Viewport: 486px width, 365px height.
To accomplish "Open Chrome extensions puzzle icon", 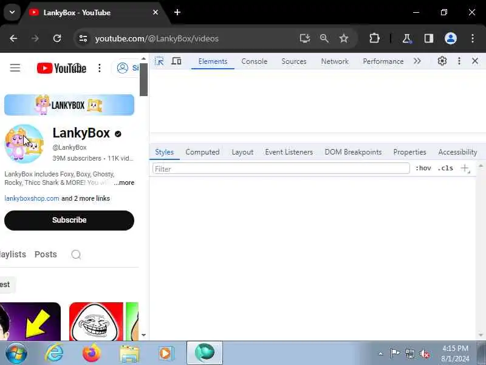I will 374,38.
